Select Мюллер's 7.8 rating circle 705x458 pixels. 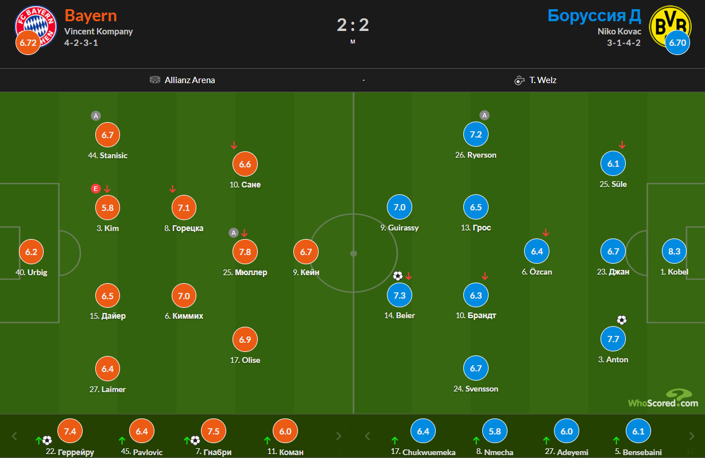[245, 252]
